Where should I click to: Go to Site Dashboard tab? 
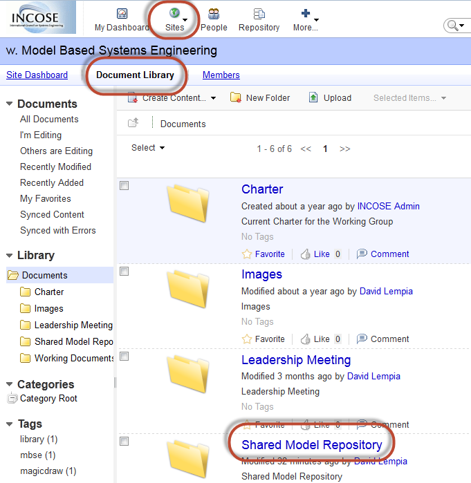(37, 75)
